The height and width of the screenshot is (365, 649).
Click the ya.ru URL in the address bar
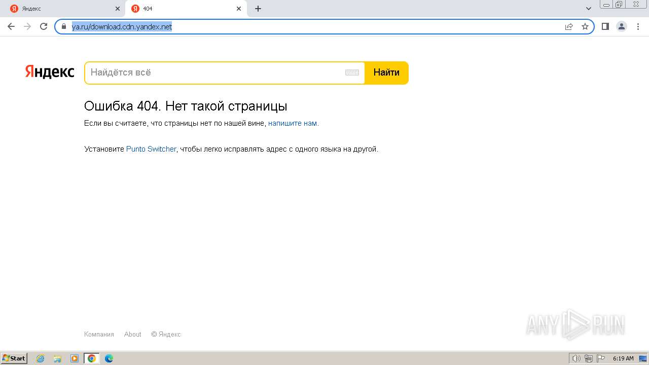tap(122, 27)
